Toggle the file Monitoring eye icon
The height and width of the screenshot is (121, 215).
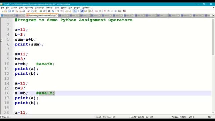pyautogui.click(x=100, y=11)
